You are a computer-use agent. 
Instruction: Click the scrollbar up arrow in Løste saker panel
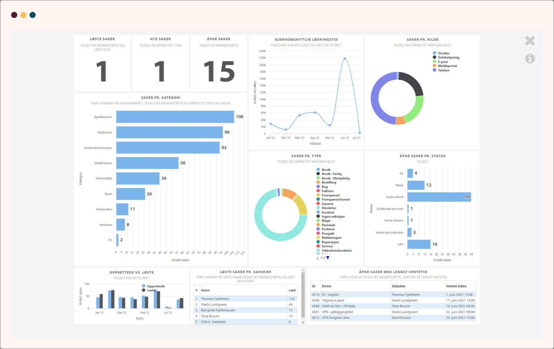303,270
